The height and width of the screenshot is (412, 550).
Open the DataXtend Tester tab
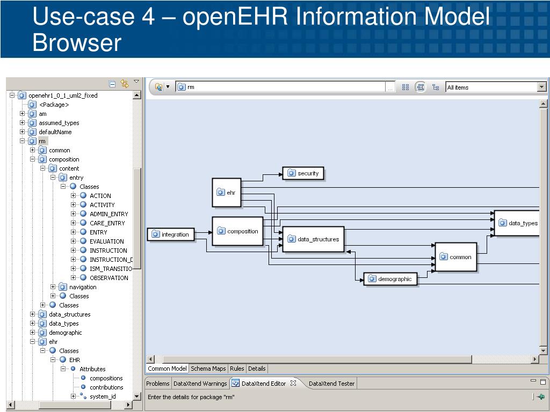pos(331,384)
